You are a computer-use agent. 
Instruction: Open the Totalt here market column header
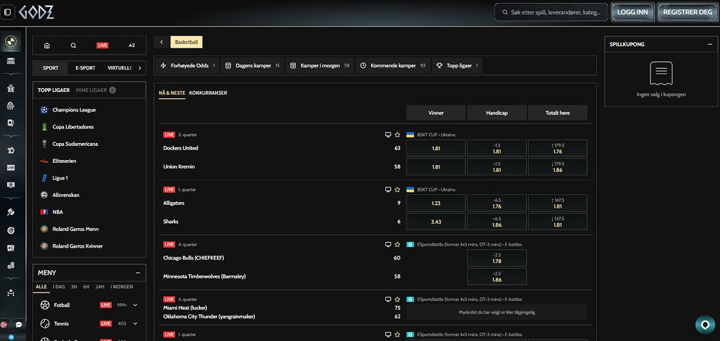point(558,113)
